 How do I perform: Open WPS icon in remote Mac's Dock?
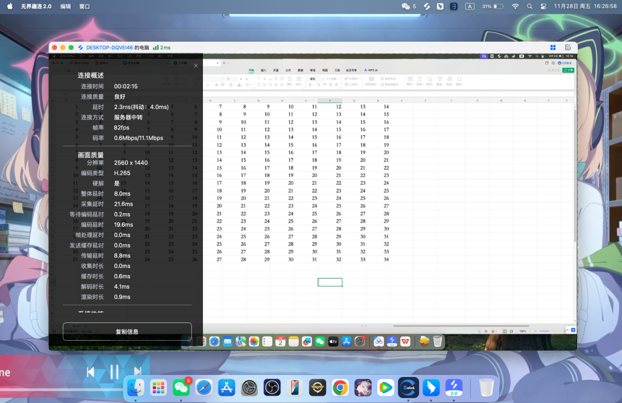coord(405,341)
